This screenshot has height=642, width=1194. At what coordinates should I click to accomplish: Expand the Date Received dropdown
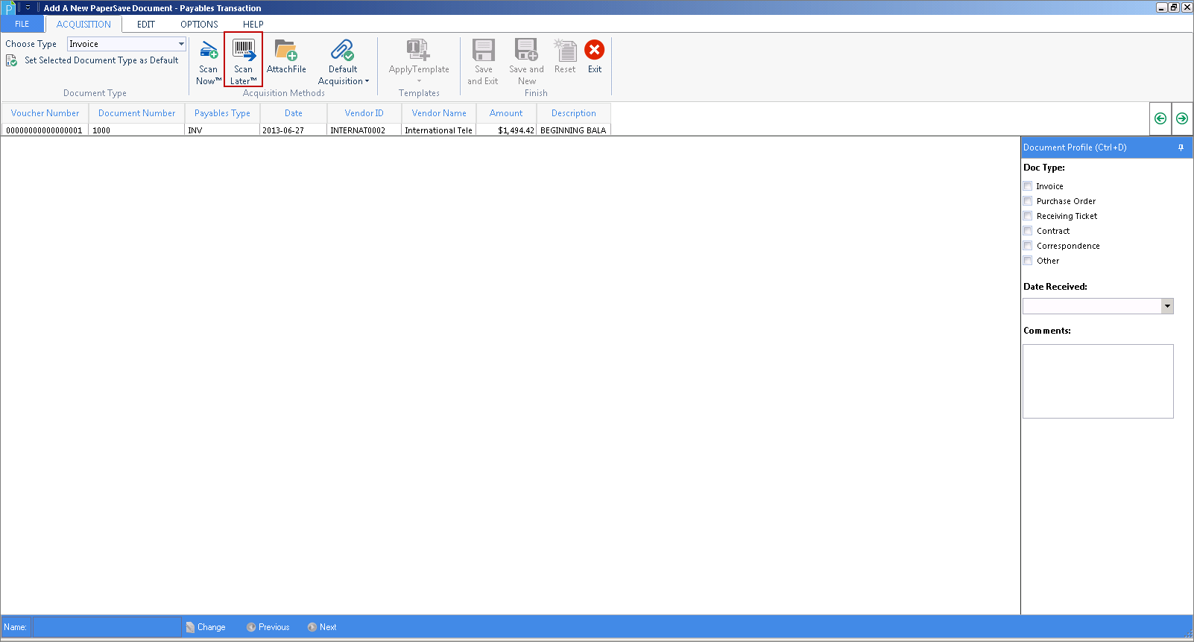tap(1167, 306)
